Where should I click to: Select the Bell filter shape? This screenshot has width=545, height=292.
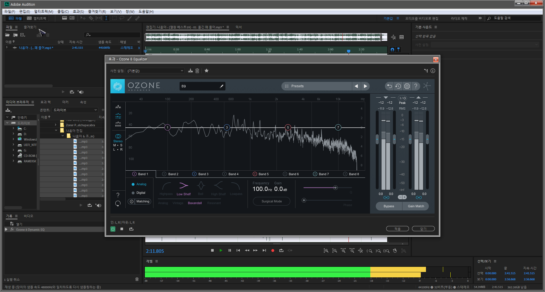[x=201, y=189]
